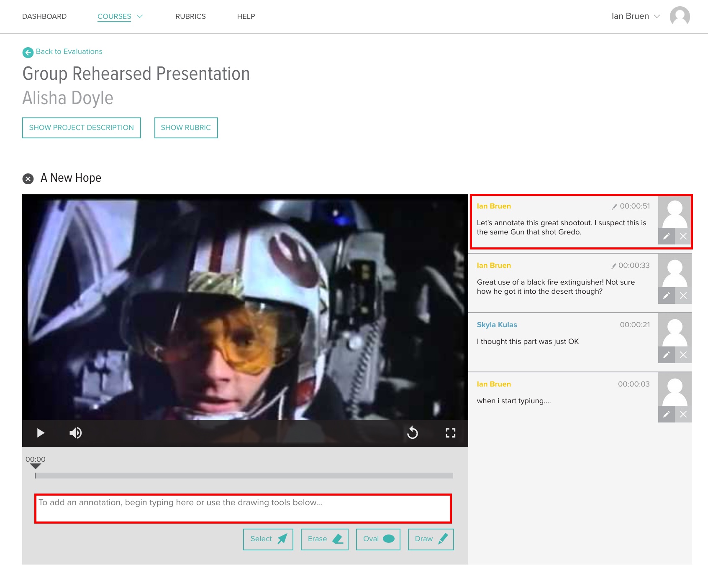The image size is (708, 570).
Task: Click Skyla Kulas author name
Action: pos(497,325)
